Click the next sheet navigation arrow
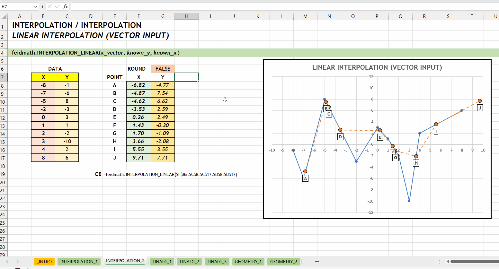Screen dimensions: 499x269 tap(17, 262)
